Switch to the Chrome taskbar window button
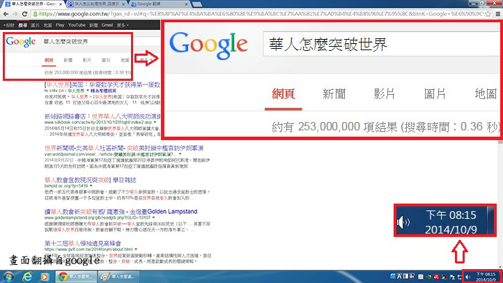Viewport: 503px width, 283px height. [76, 277]
